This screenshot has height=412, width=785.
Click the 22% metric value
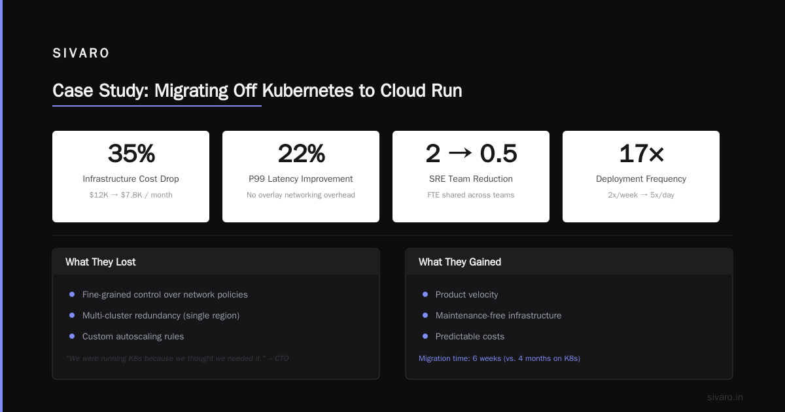click(301, 153)
